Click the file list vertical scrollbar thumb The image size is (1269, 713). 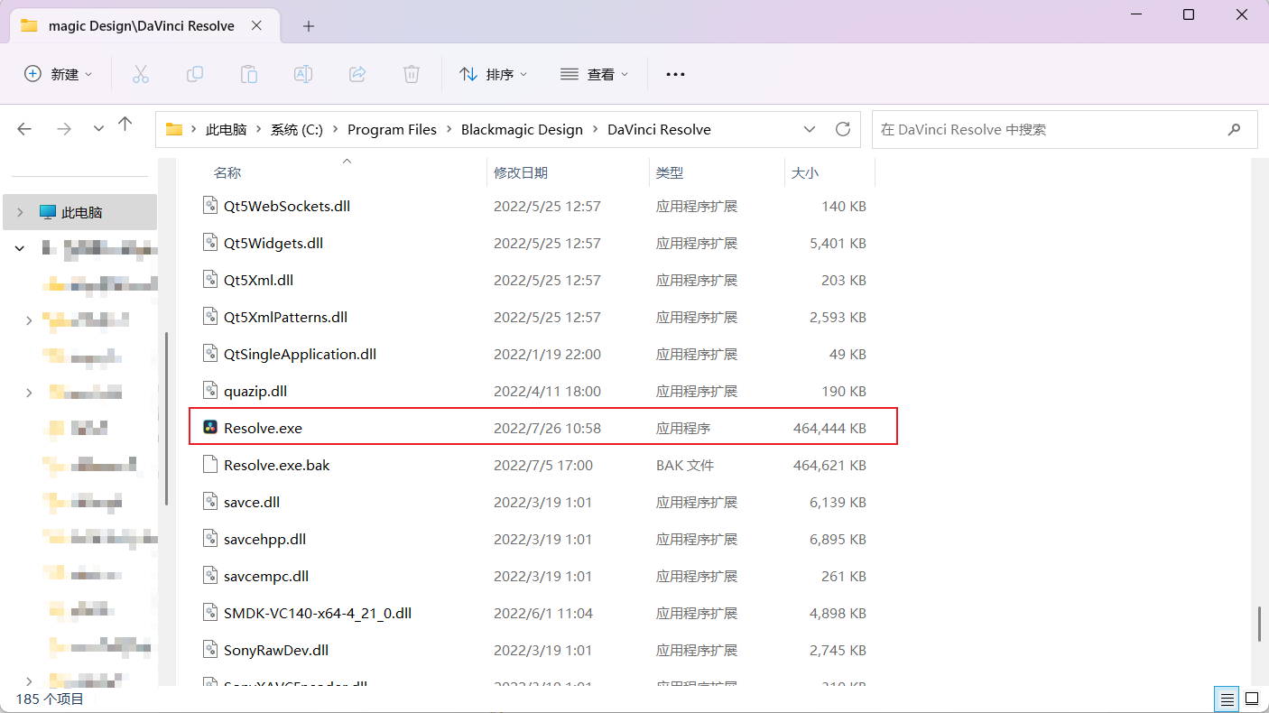[1260, 624]
